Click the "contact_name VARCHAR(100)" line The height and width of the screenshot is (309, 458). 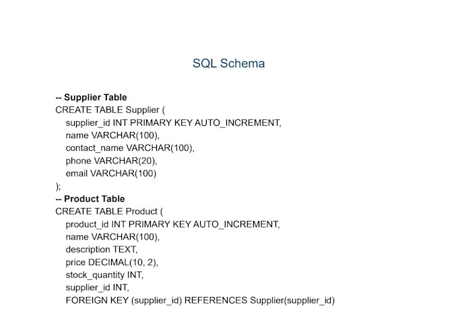tap(134, 148)
